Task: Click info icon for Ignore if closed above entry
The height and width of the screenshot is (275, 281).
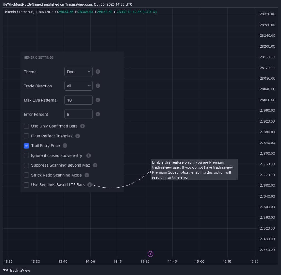Action: 89,155
